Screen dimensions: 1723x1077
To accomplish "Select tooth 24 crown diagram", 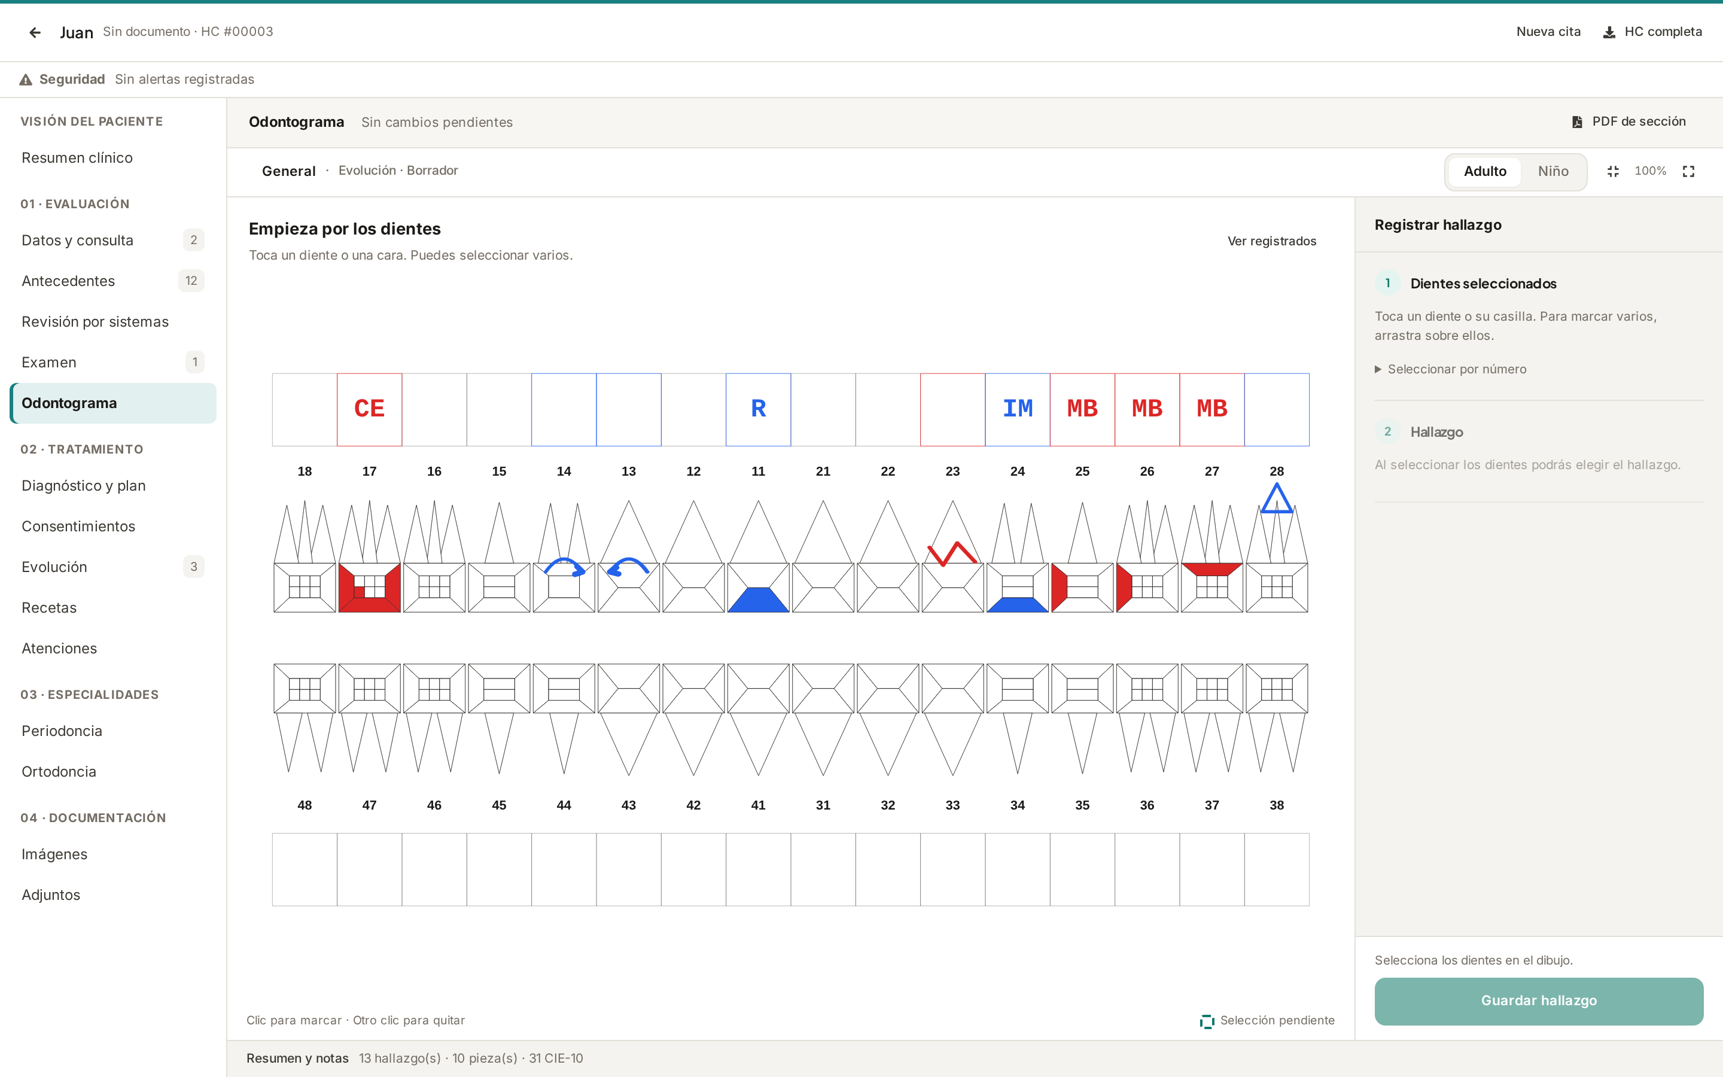I will point(1018,588).
